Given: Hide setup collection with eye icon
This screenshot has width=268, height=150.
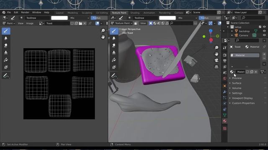Looking at the screenshot, I should coord(264,27).
